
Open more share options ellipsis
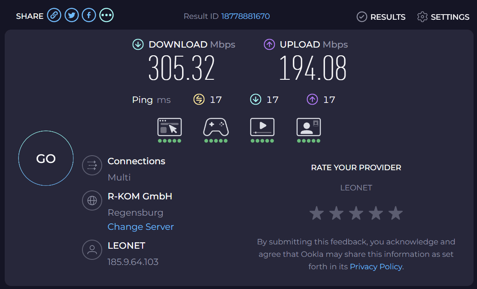[x=106, y=15]
